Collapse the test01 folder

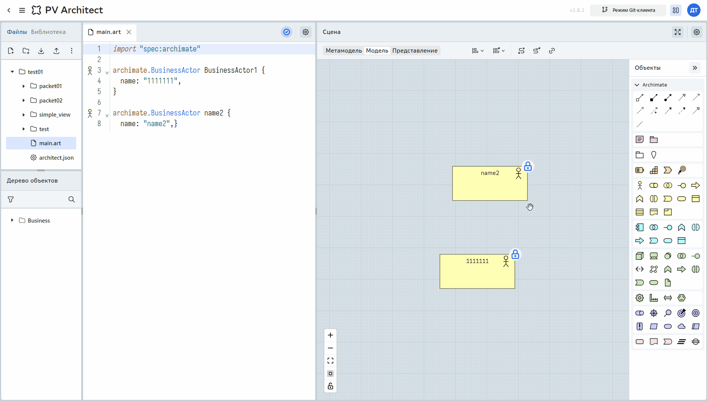[x=12, y=72]
